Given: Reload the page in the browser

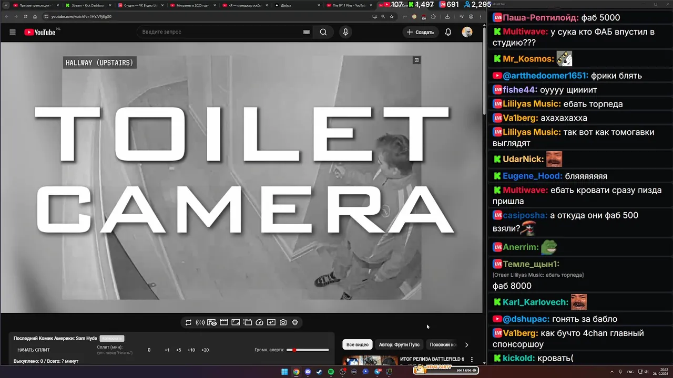Looking at the screenshot, I should [25, 16].
